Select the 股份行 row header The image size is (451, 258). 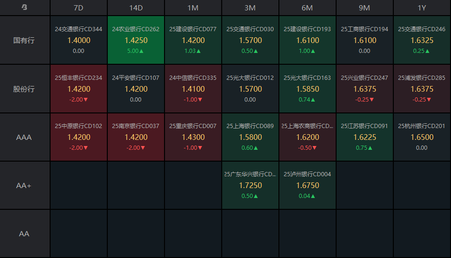(x=24, y=89)
